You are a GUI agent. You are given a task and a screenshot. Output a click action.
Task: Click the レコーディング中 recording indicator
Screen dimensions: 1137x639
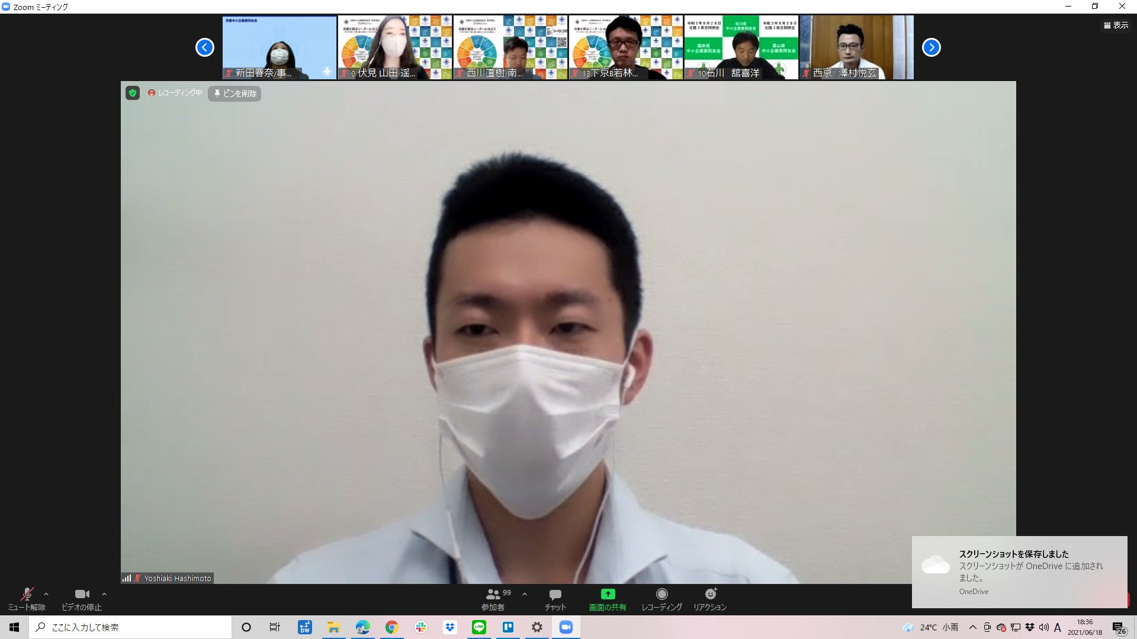pos(175,93)
